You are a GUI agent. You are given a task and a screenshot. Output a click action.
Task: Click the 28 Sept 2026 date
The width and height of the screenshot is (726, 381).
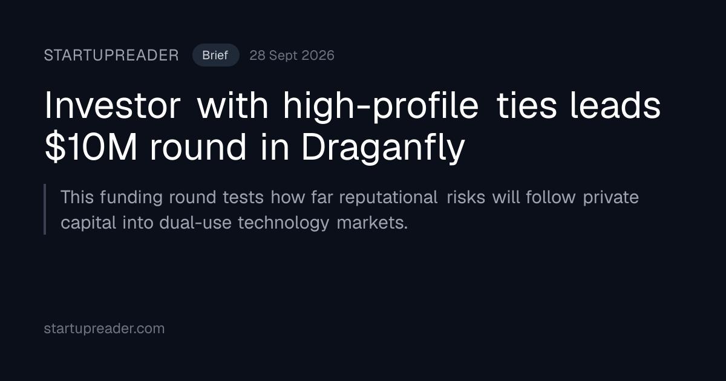292,56
